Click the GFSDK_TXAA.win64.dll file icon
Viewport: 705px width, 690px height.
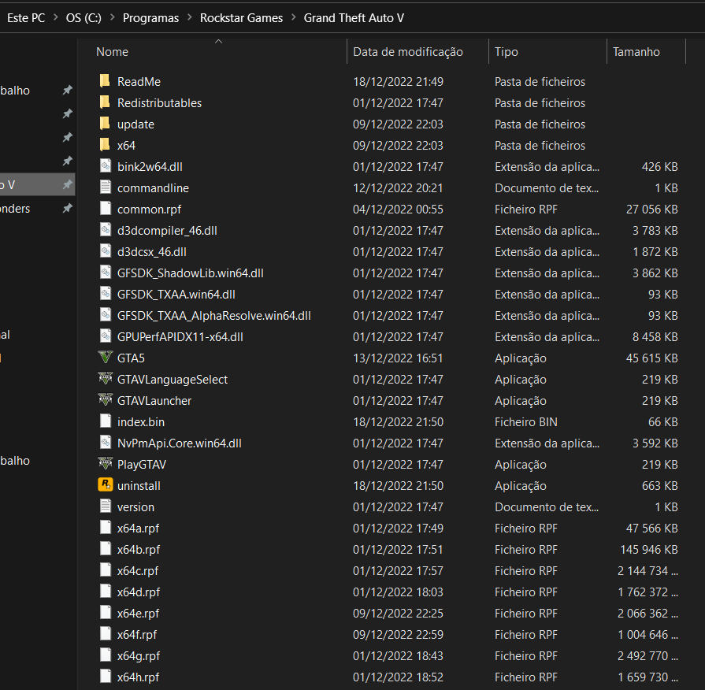(106, 294)
